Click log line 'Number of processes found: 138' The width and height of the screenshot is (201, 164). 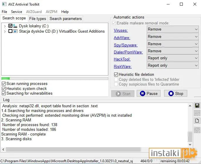pos(30,125)
